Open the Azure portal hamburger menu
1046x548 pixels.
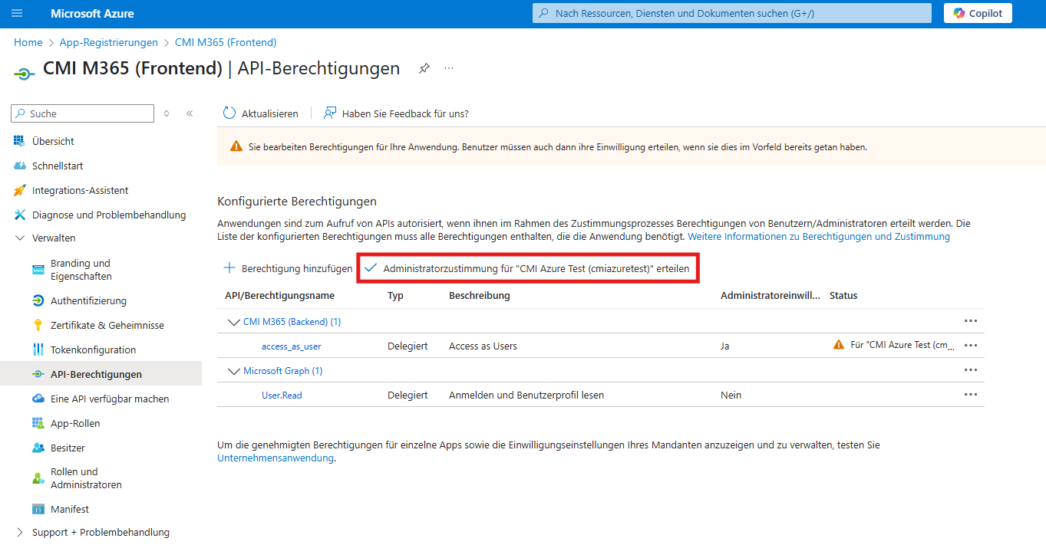click(17, 13)
